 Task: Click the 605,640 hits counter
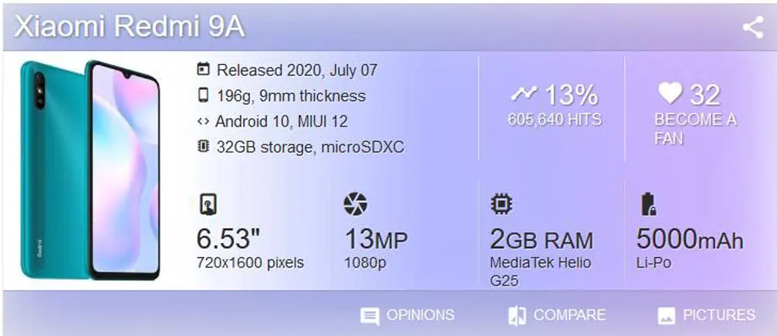pos(554,120)
